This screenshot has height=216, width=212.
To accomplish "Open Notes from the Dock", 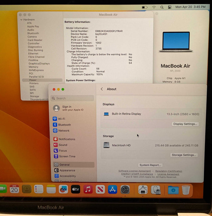I will click(51, 189).
